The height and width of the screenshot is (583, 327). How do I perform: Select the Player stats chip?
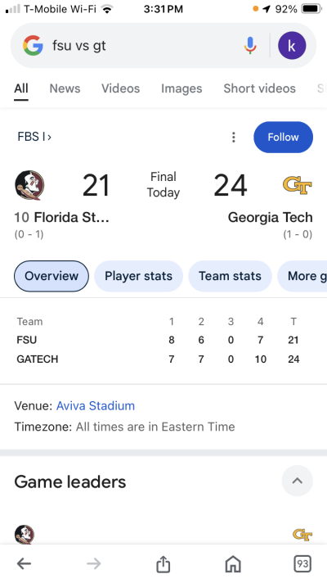tap(138, 276)
